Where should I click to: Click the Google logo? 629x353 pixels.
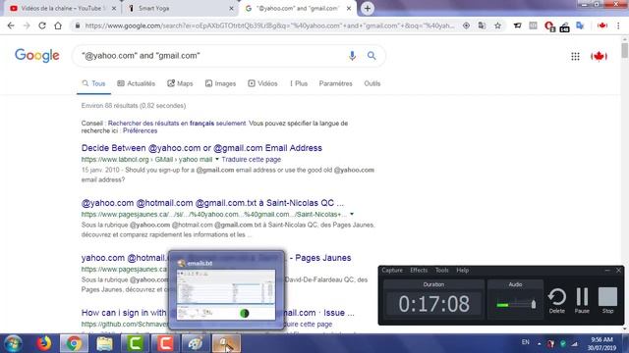pyautogui.click(x=37, y=56)
